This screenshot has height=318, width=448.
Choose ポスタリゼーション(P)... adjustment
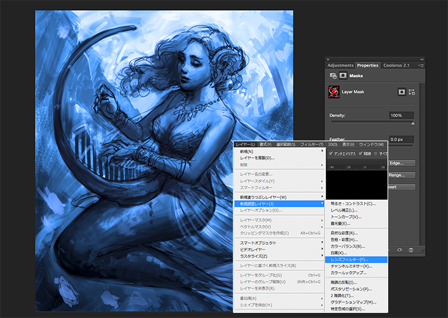click(x=356, y=289)
